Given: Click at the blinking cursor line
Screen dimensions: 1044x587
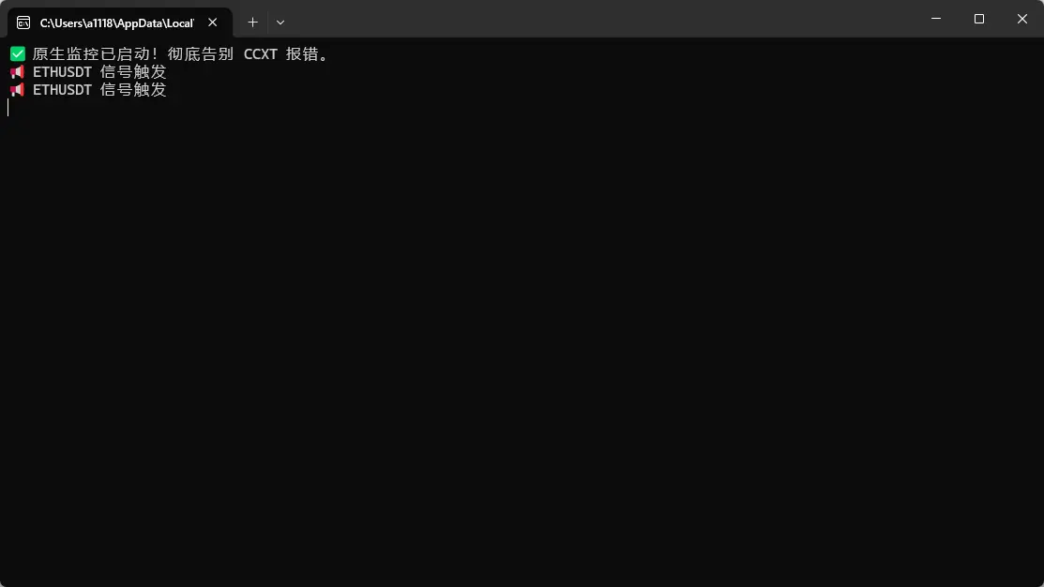Looking at the screenshot, I should tap(8, 108).
